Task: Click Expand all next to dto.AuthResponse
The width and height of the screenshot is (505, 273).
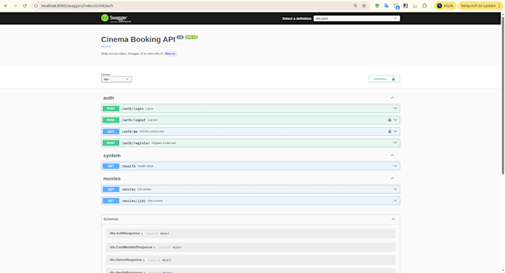Action: [x=152, y=234]
